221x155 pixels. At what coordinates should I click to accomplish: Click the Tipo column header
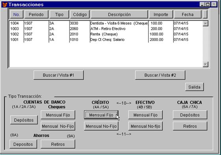point(59,15)
